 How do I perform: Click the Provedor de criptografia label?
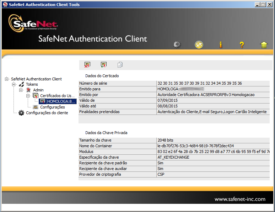point(100,174)
